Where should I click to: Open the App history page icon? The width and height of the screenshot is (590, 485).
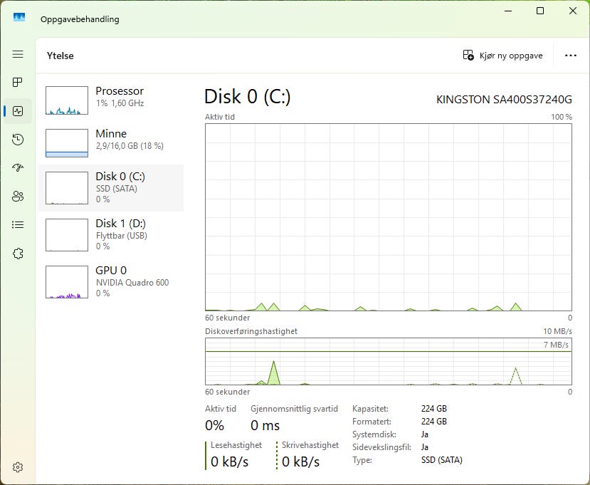click(x=18, y=140)
